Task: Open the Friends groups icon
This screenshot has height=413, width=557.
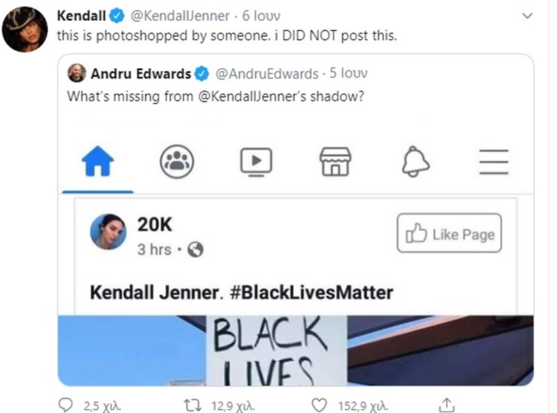Action: tap(177, 161)
